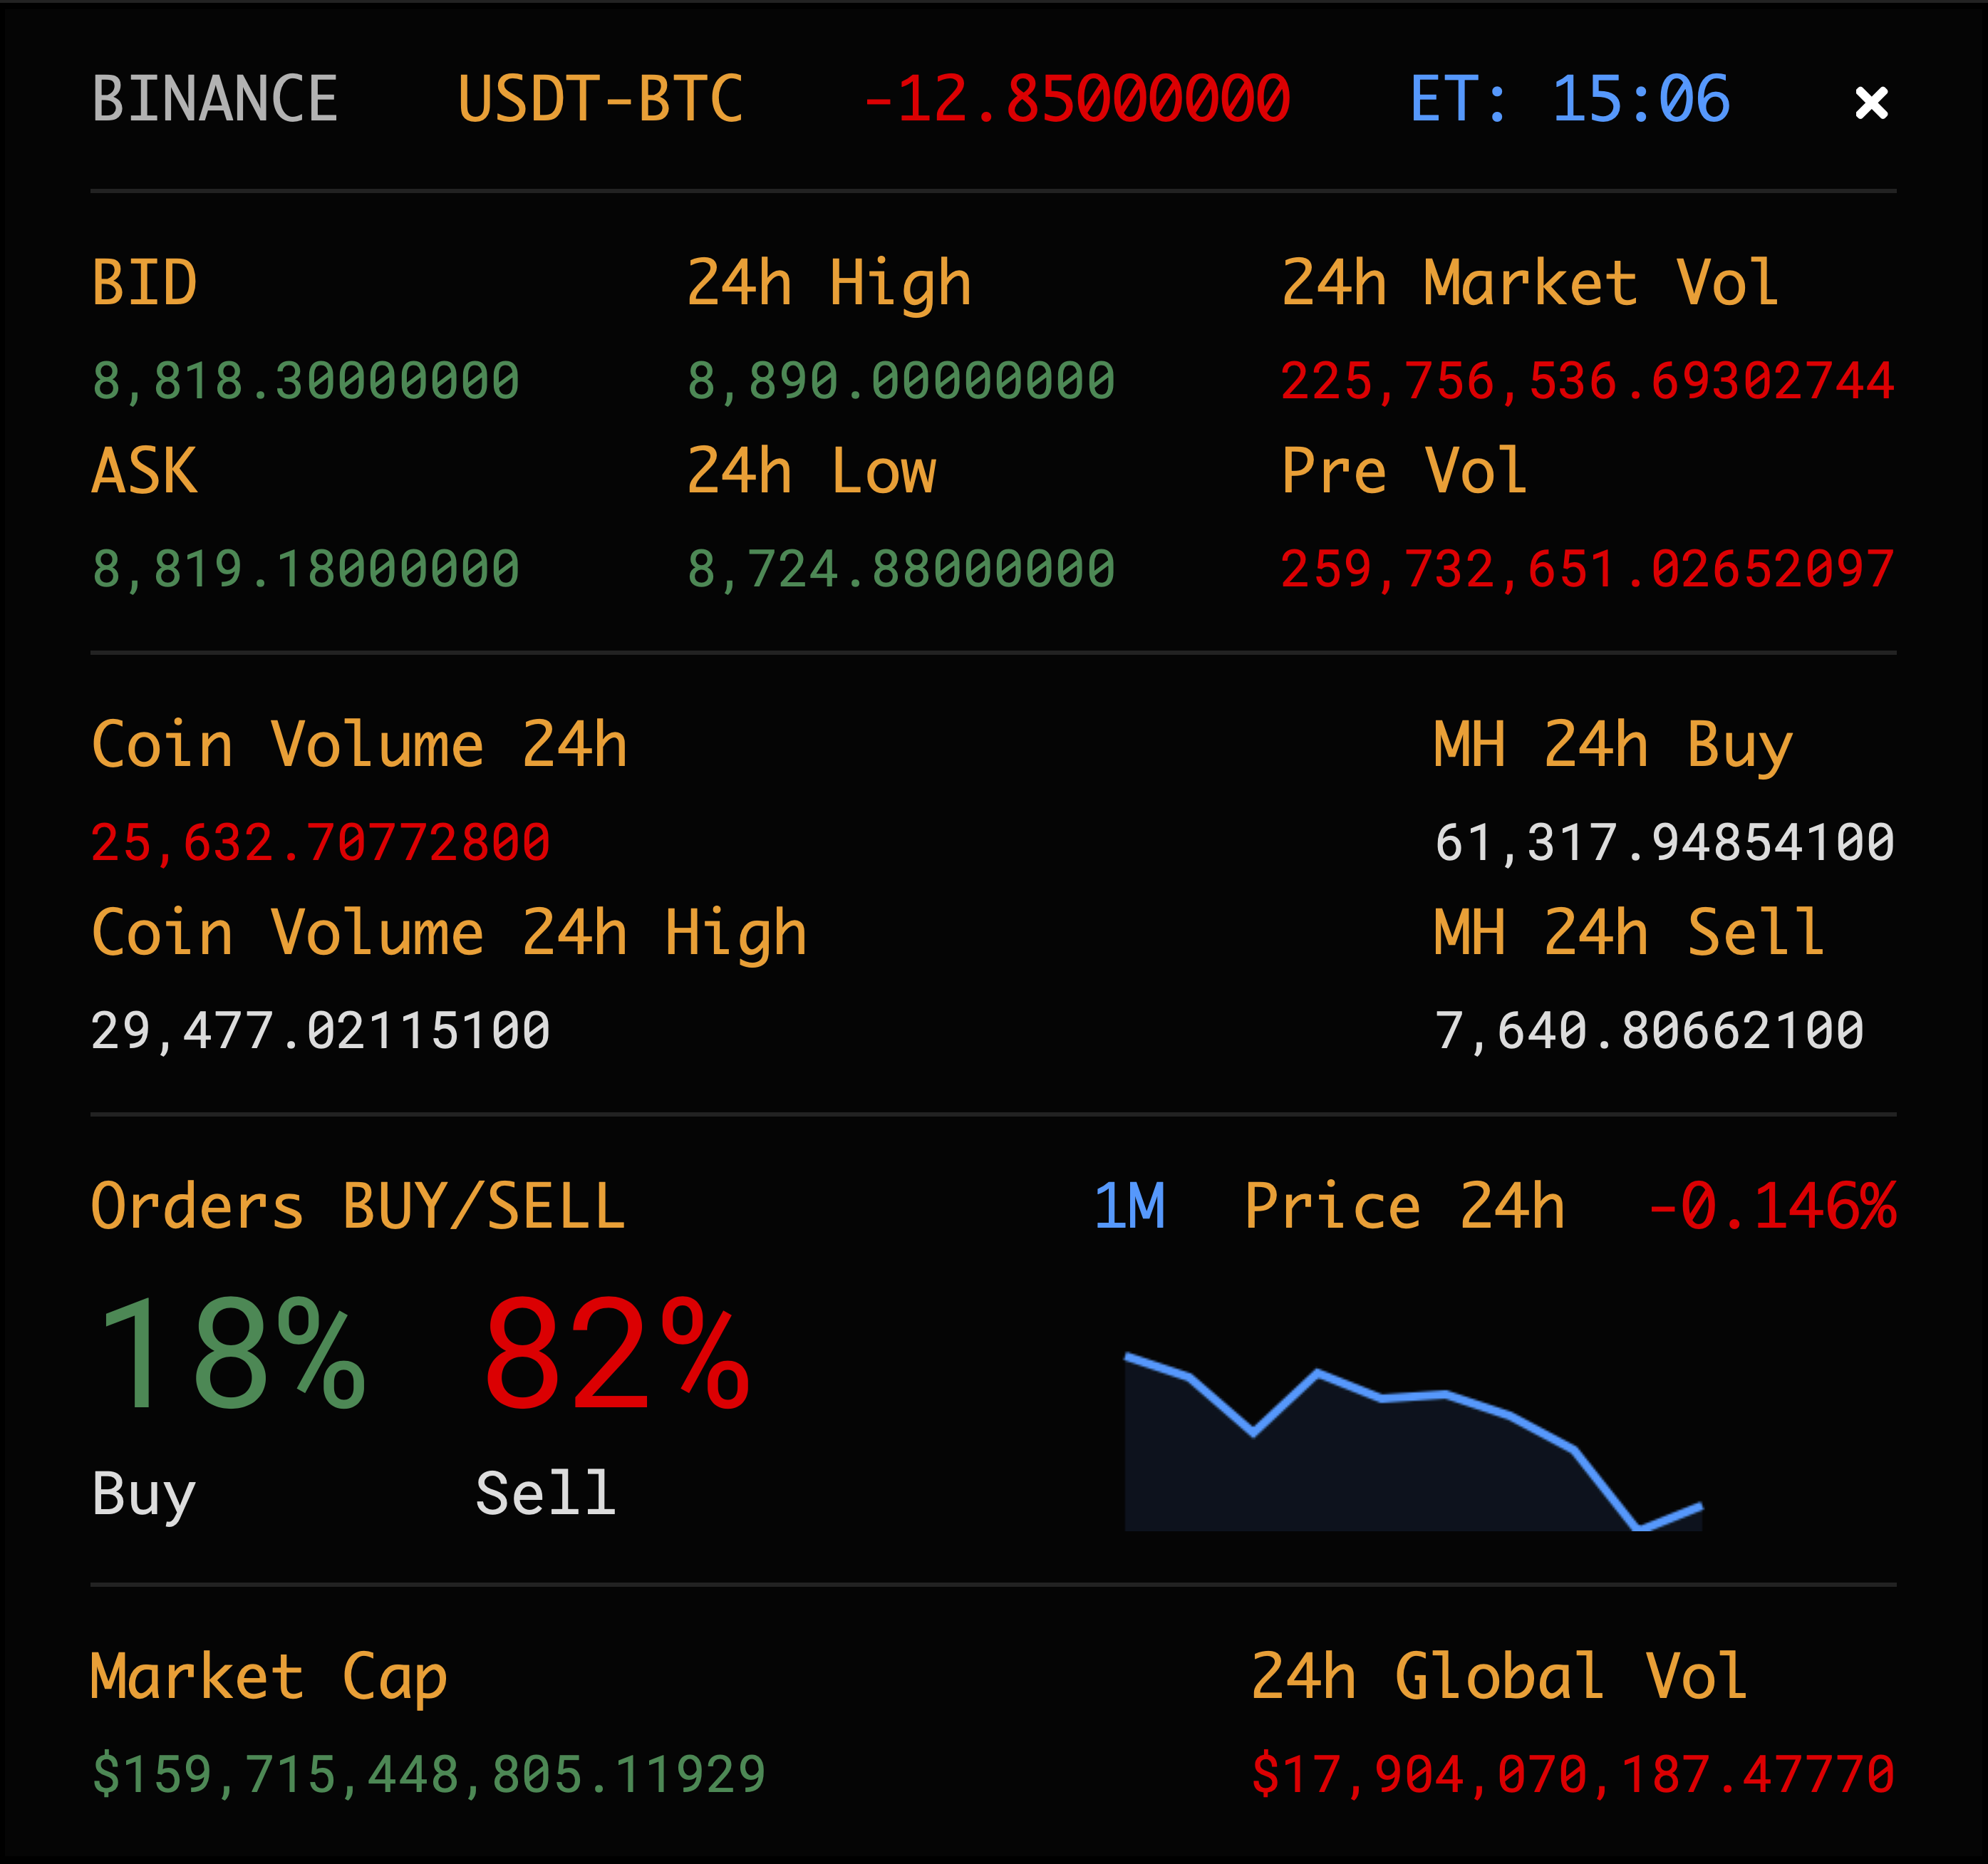Click the MH 24h Buy value
Image resolution: width=1988 pixels, height=1864 pixels.
pyautogui.click(x=1664, y=842)
